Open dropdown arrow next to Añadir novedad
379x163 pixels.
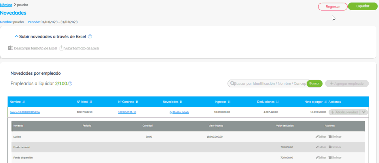coord(364,112)
